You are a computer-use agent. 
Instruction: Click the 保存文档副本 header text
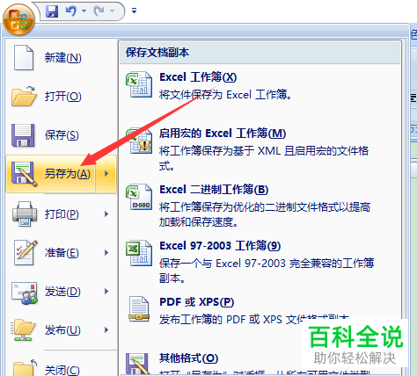pos(157,53)
